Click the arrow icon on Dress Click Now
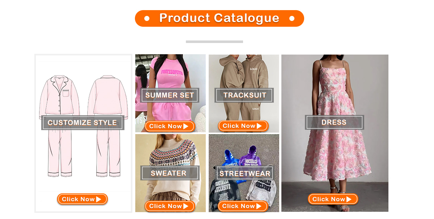The height and width of the screenshot is (219, 434). (349, 199)
